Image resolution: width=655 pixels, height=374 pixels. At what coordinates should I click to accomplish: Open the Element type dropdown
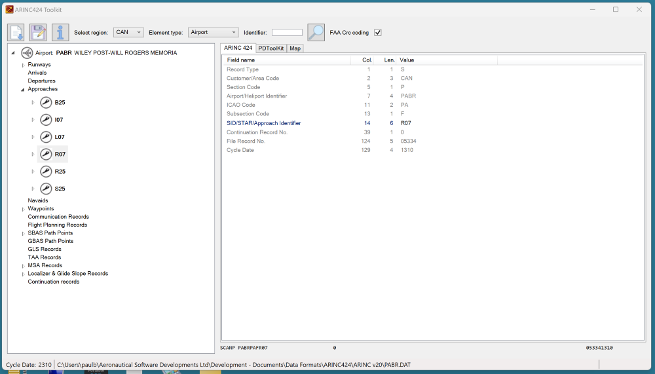[213, 32]
